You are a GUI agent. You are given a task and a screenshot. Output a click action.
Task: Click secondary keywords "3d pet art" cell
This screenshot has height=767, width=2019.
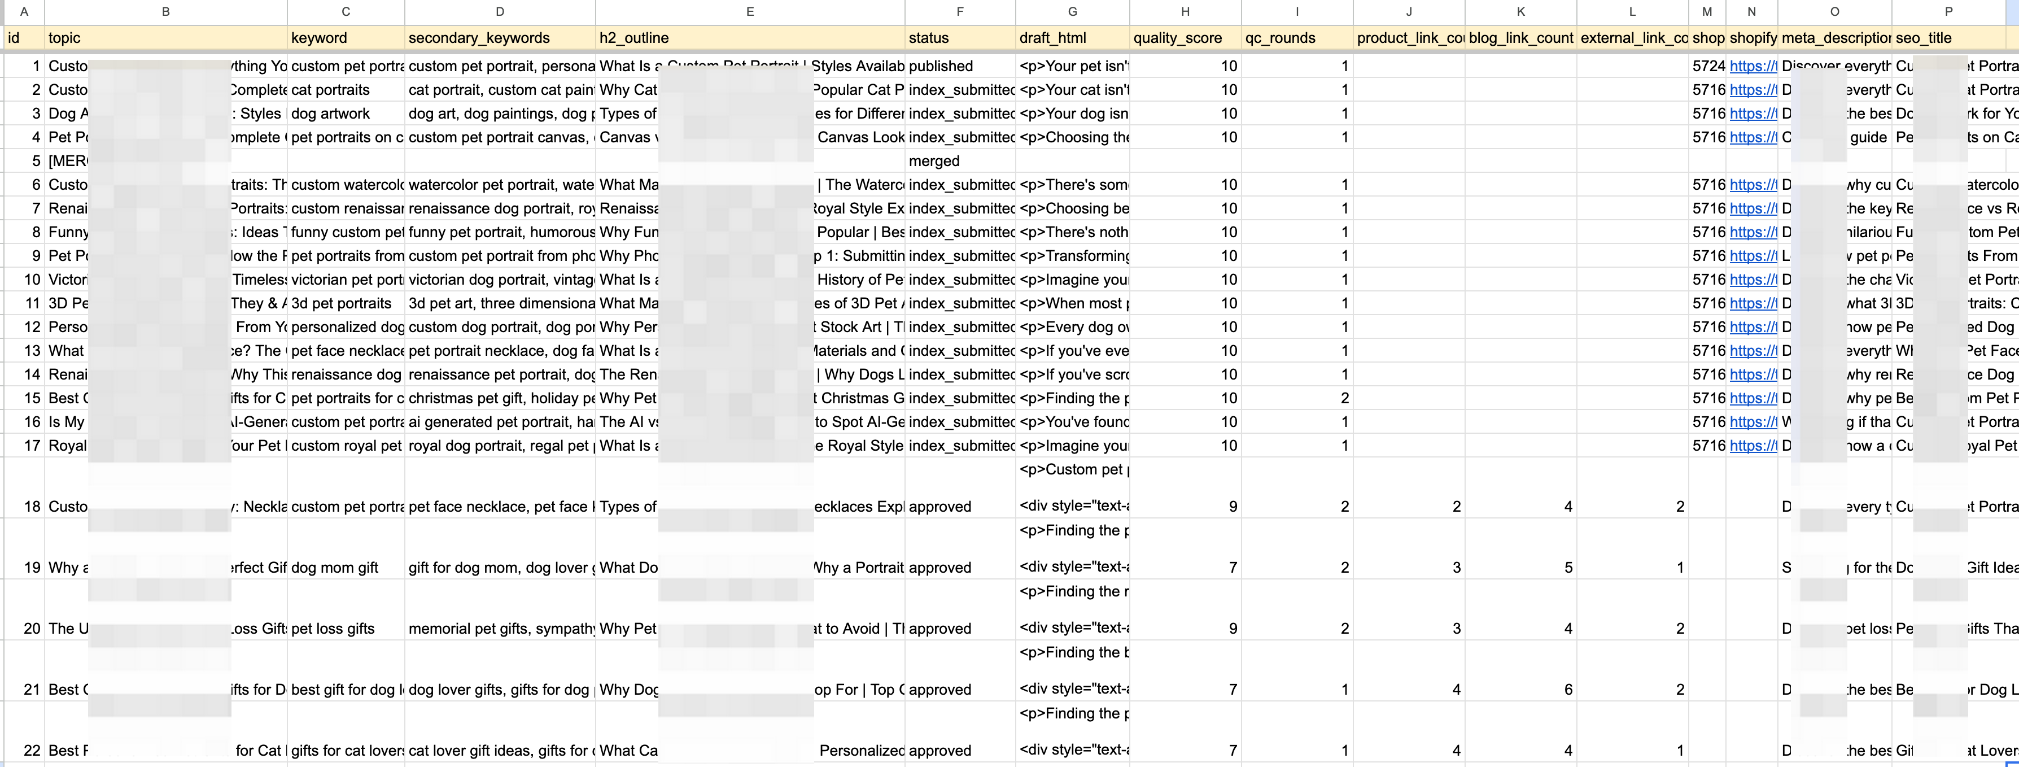click(500, 303)
